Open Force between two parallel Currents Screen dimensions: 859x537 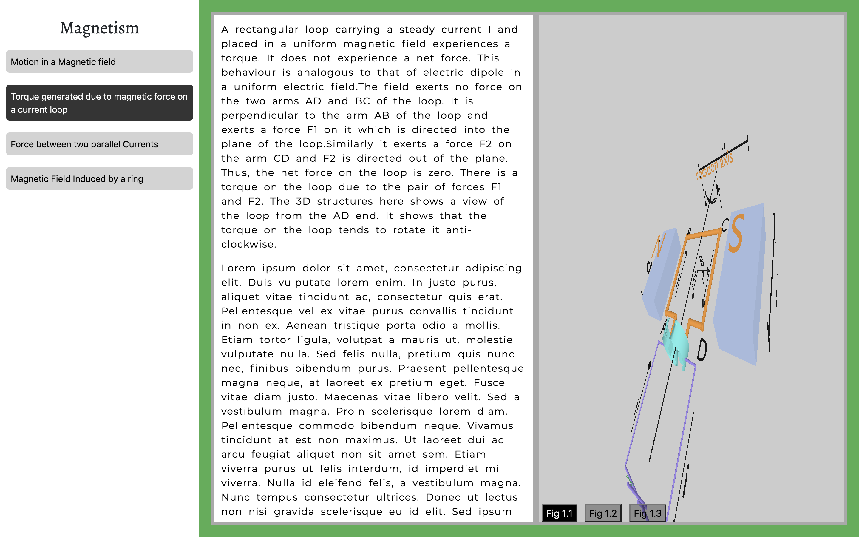pos(99,144)
